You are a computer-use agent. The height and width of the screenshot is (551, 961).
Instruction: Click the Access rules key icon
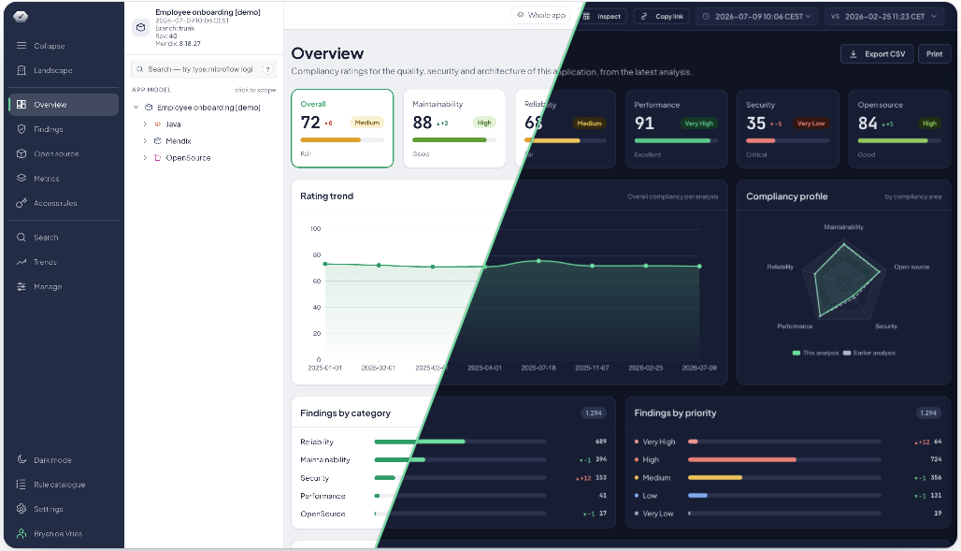(22, 203)
